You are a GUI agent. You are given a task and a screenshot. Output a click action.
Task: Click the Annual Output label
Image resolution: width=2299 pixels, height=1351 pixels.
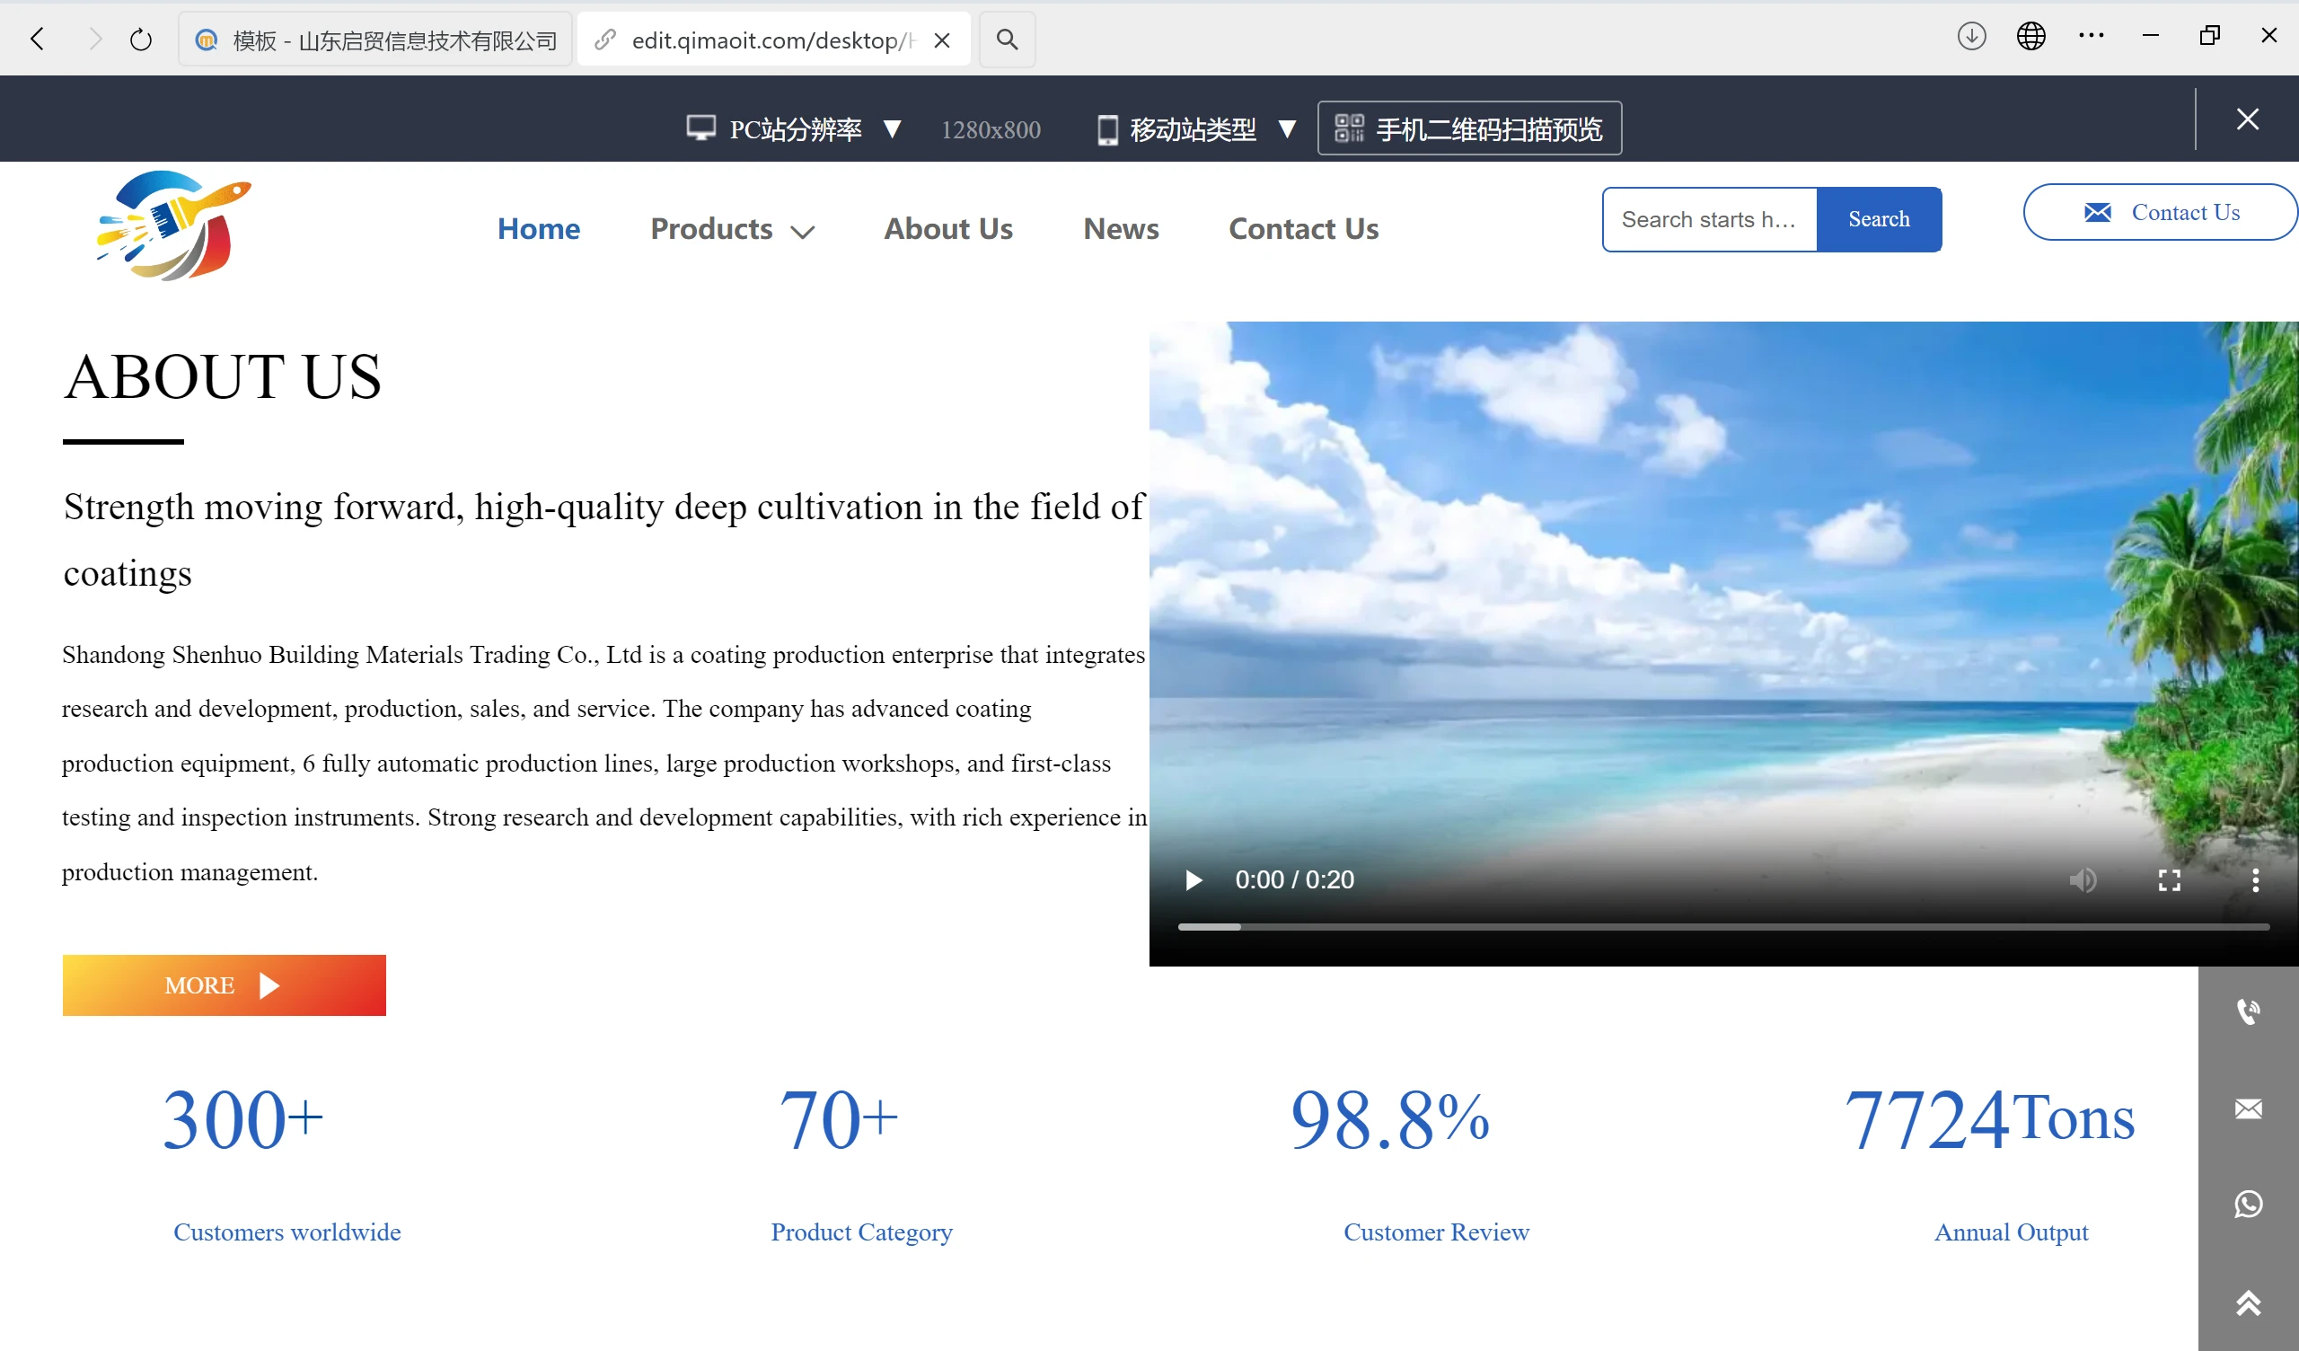tap(2011, 1232)
